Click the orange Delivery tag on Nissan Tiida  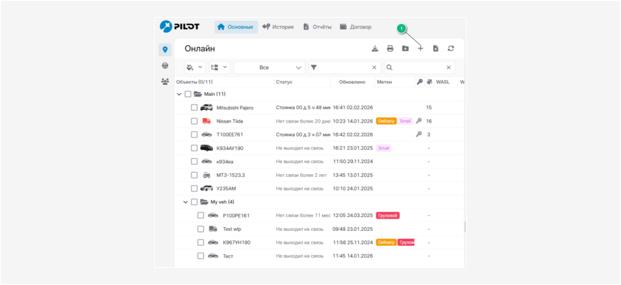point(386,121)
